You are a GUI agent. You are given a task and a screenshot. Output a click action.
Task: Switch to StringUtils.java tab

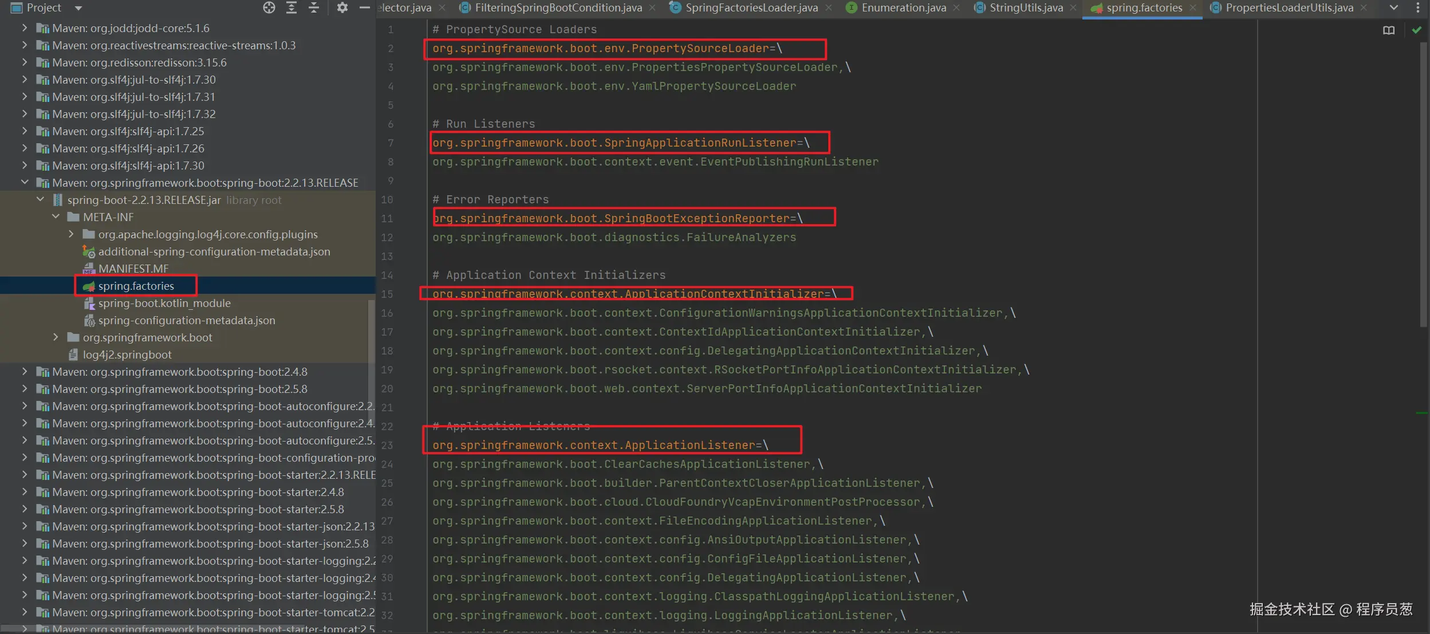pyautogui.click(x=1026, y=7)
